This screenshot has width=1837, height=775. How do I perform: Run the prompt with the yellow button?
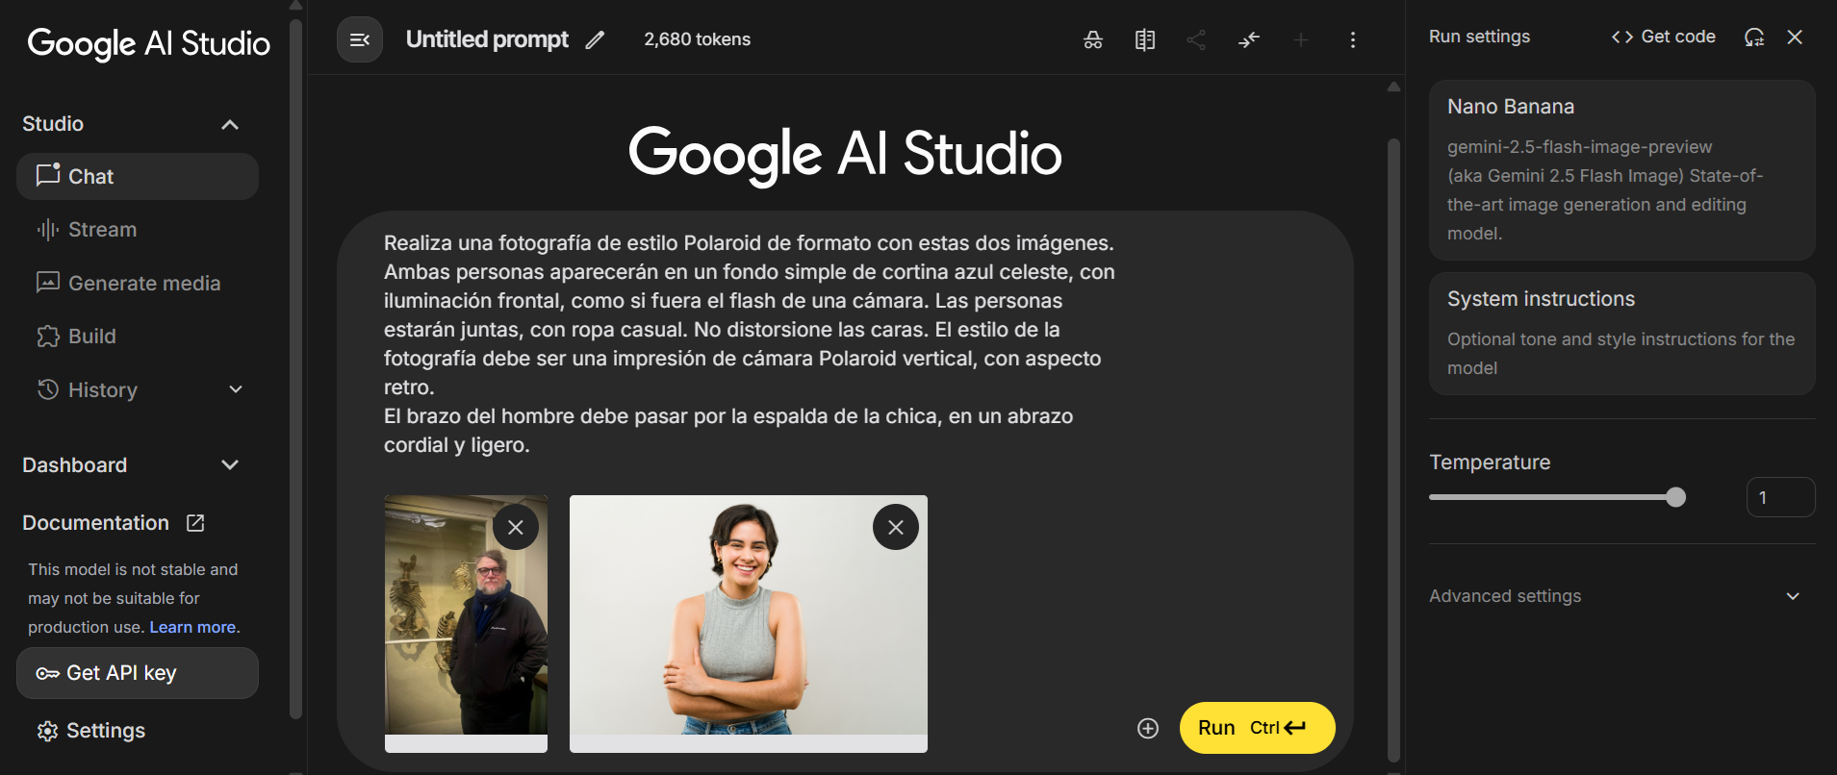click(1257, 728)
